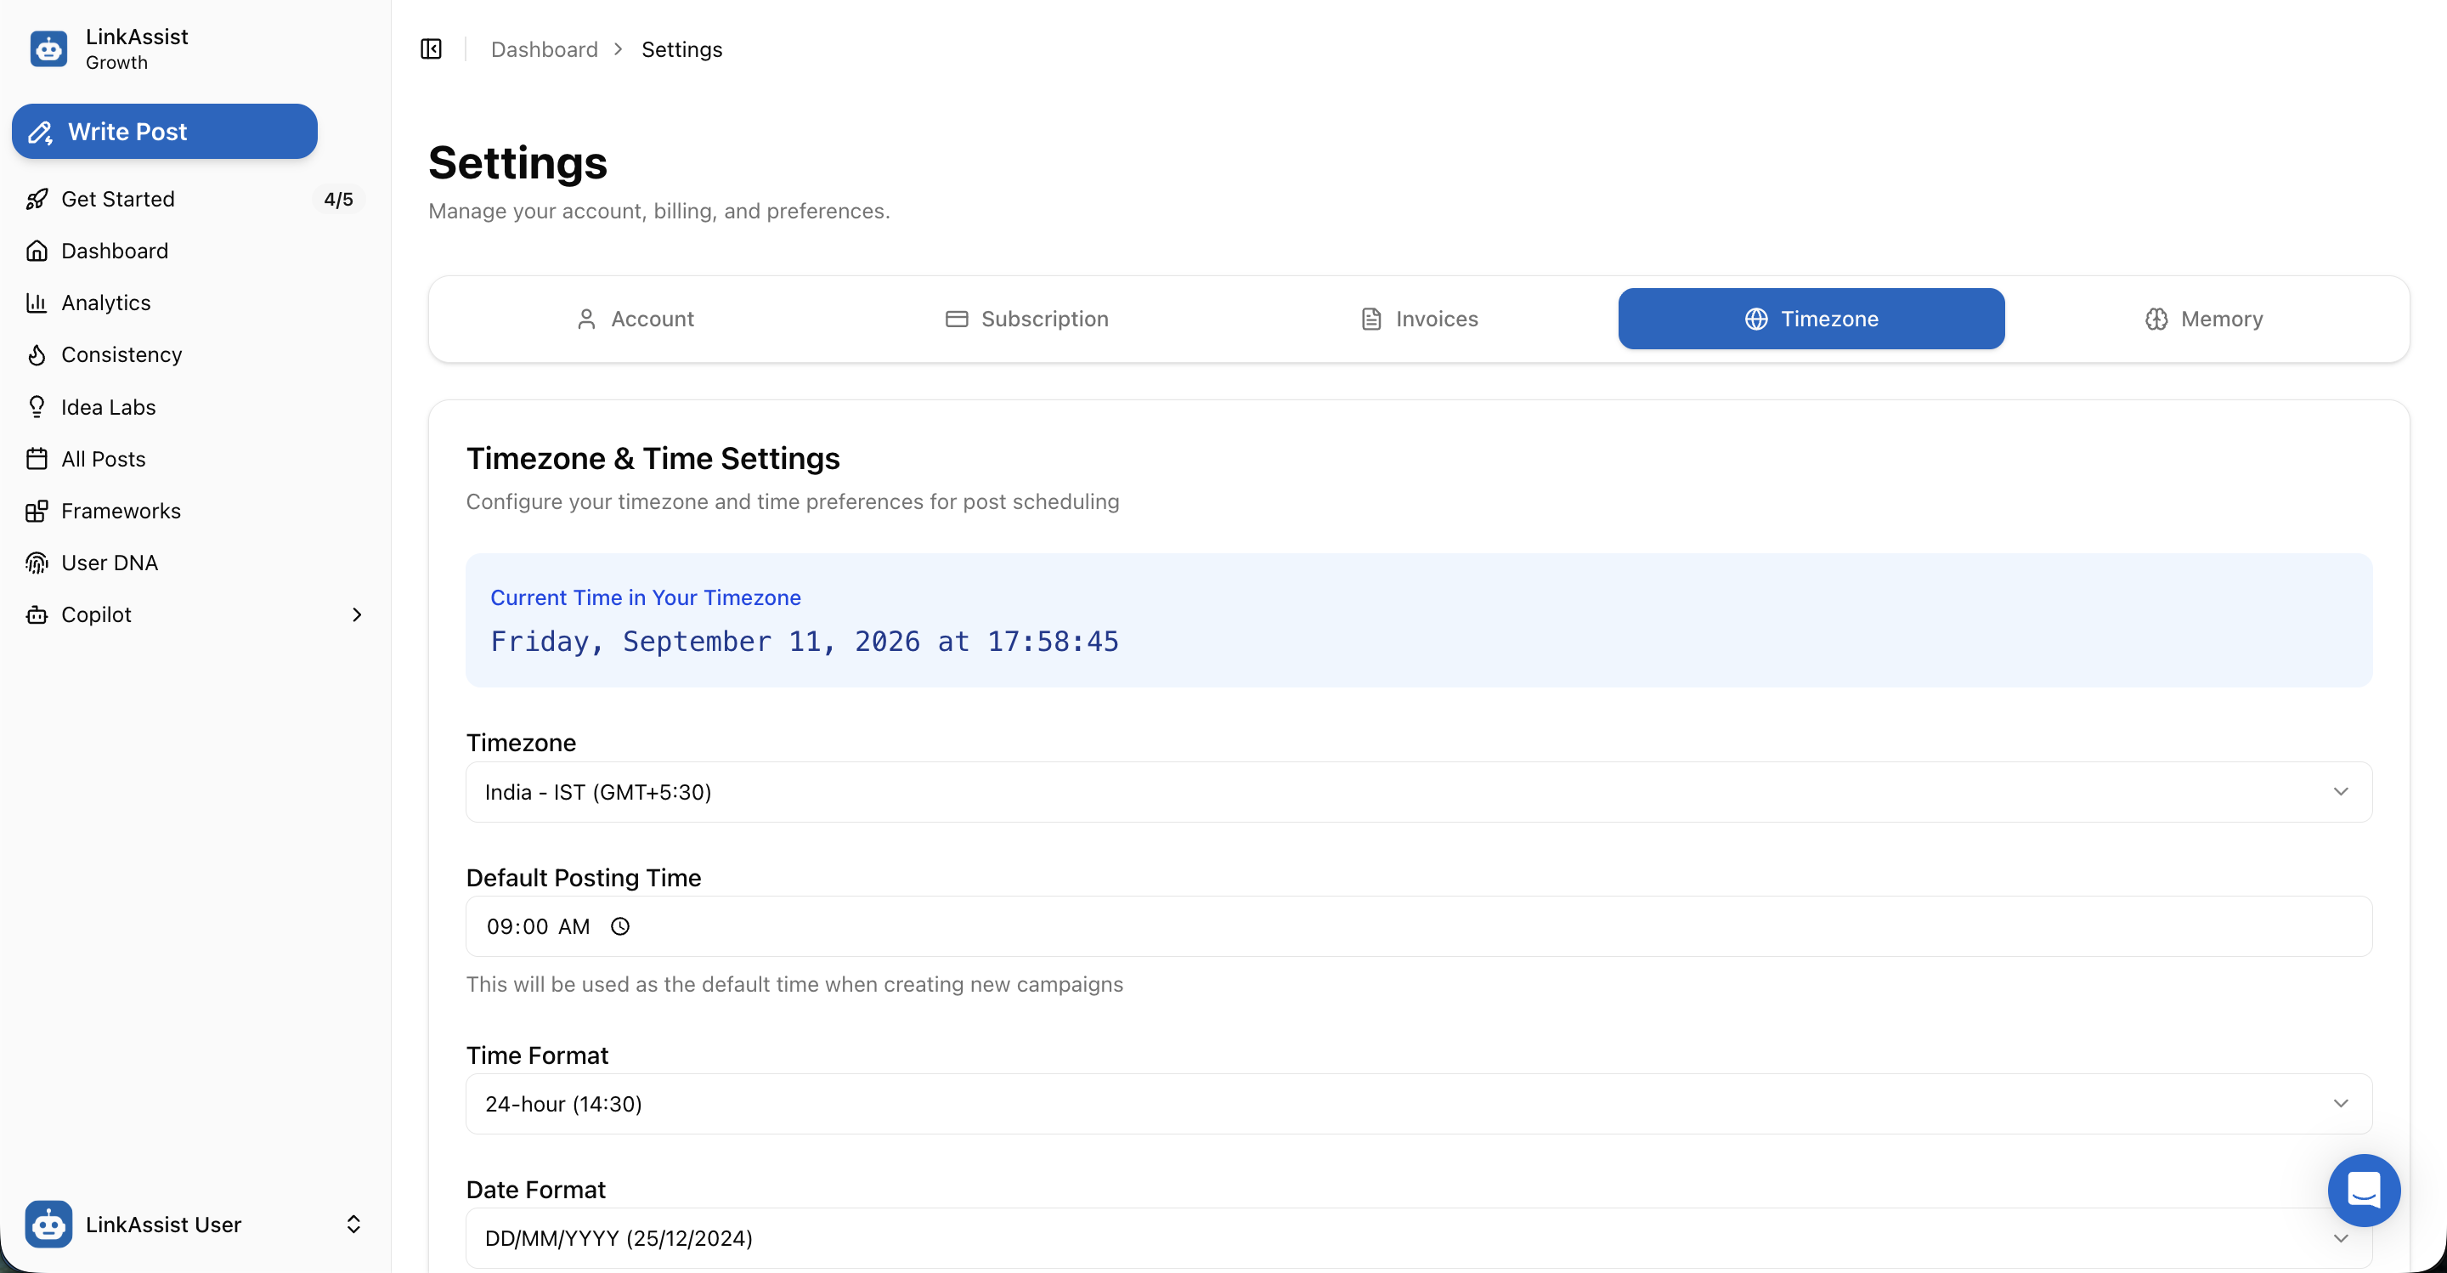
Task: Click the Analytics bar chart icon
Action: click(x=37, y=302)
